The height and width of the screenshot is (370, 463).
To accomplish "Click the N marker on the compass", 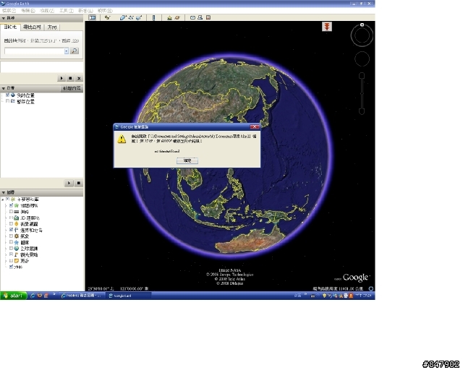I will click(x=362, y=25).
